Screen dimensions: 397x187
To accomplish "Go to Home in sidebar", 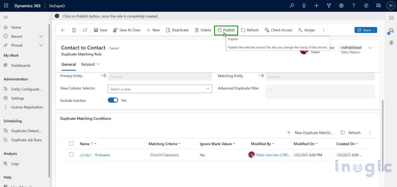I will [16, 27].
